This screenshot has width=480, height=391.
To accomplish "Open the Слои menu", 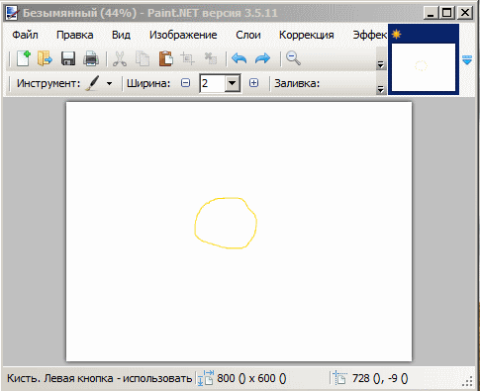I will [248, 35].
